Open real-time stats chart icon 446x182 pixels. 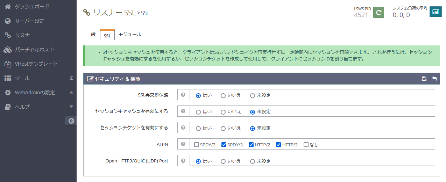[x=436, y=12]
